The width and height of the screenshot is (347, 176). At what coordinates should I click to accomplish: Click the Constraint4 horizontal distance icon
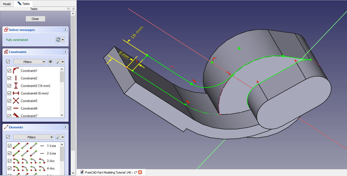16,93
